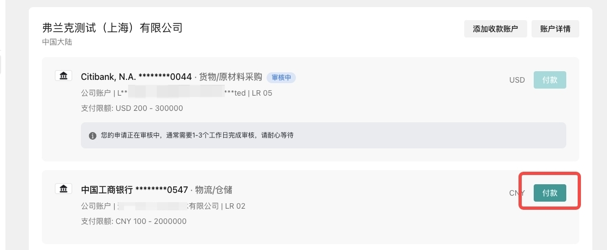Screen dimensions: 607x250
Task: Open 账户详情 for this company
Action: [555, 29]
